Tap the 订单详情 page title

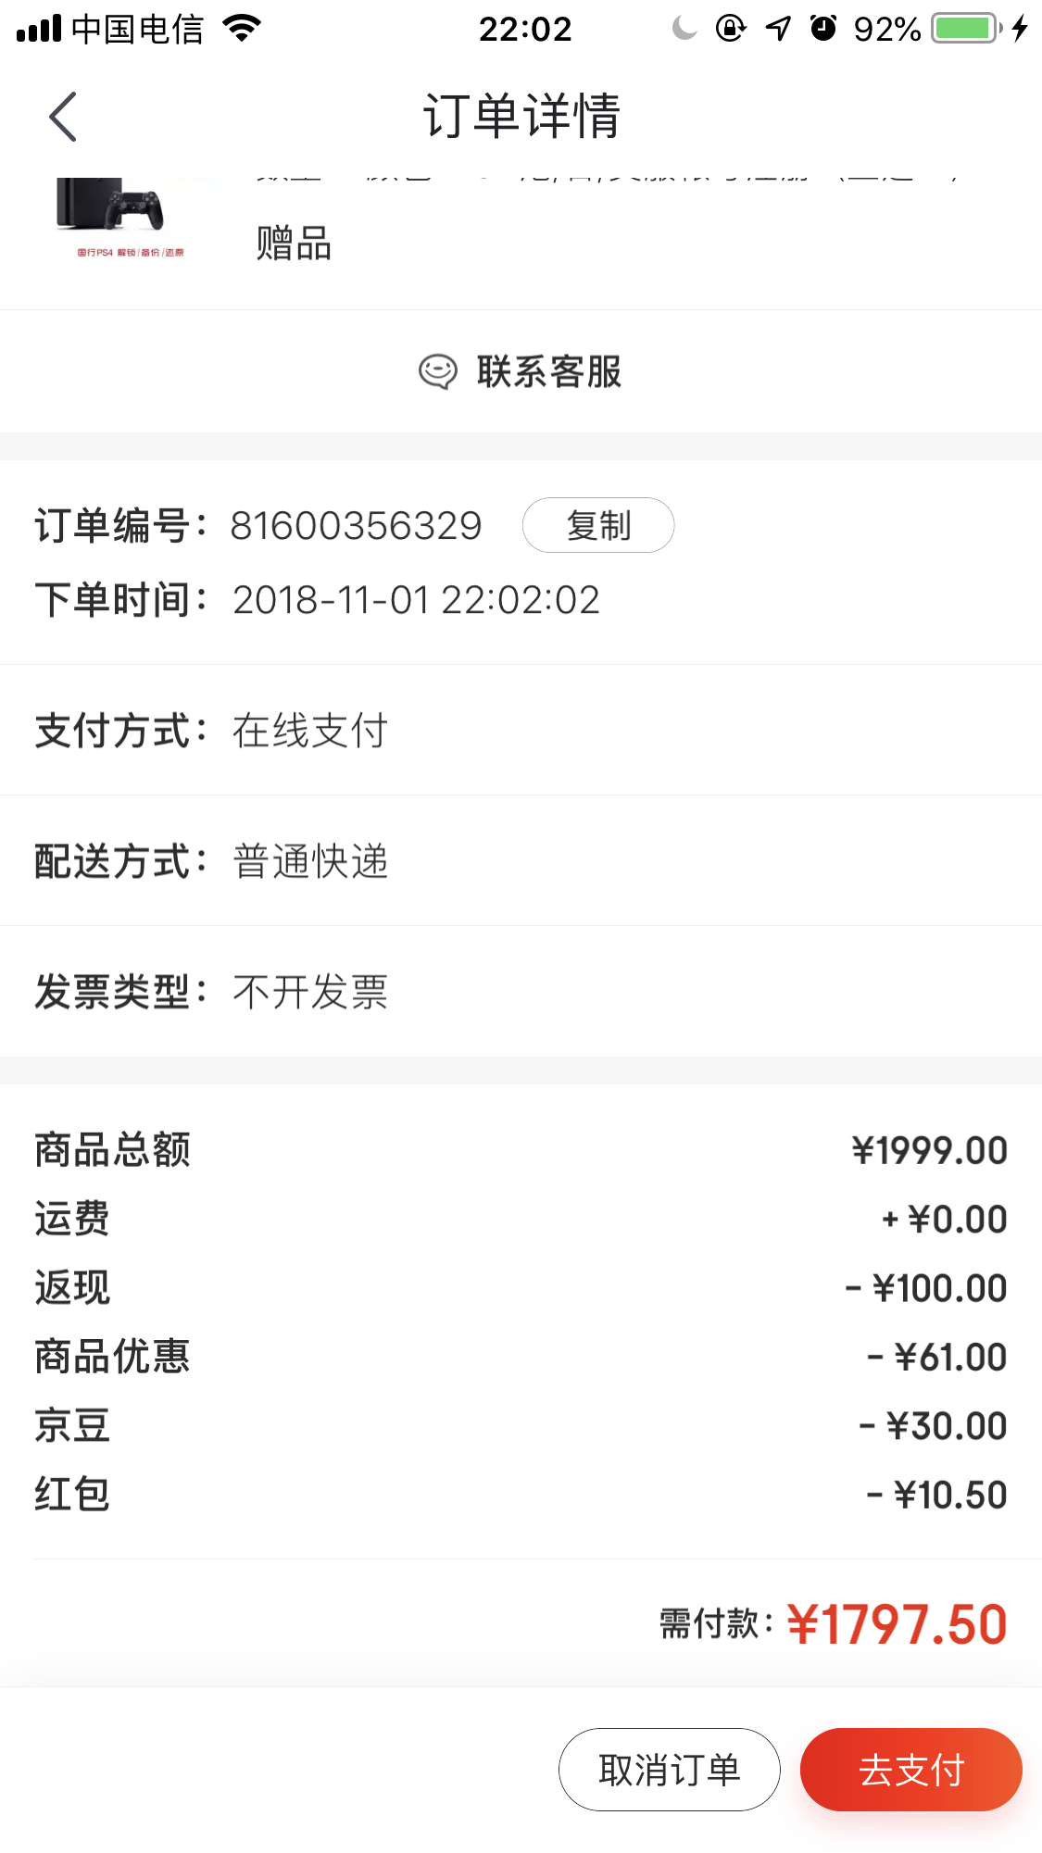pyautogui.click(x=521, y=117)
